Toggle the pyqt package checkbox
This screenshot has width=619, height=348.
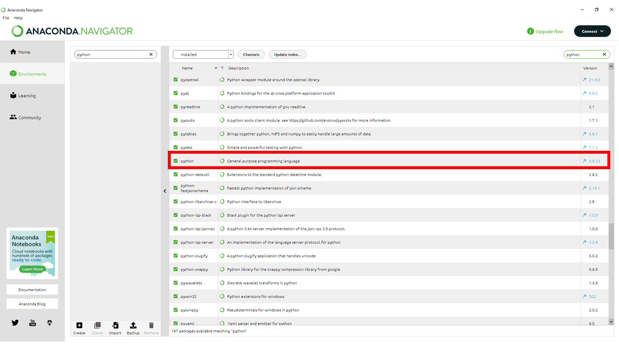[x=176, y=93]
